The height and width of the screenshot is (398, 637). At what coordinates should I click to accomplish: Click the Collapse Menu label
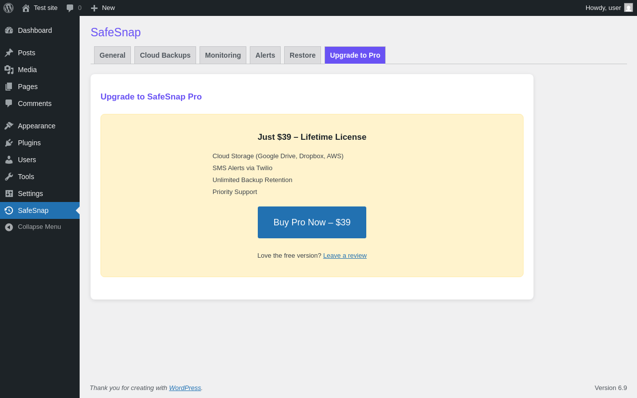[39, 227]
